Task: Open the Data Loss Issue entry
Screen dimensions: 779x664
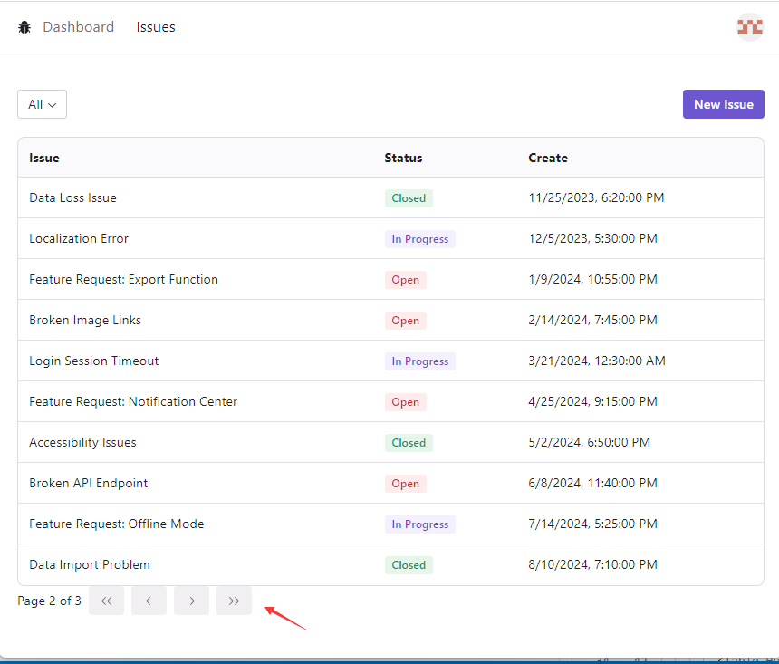Action: [x=72, y=197]
